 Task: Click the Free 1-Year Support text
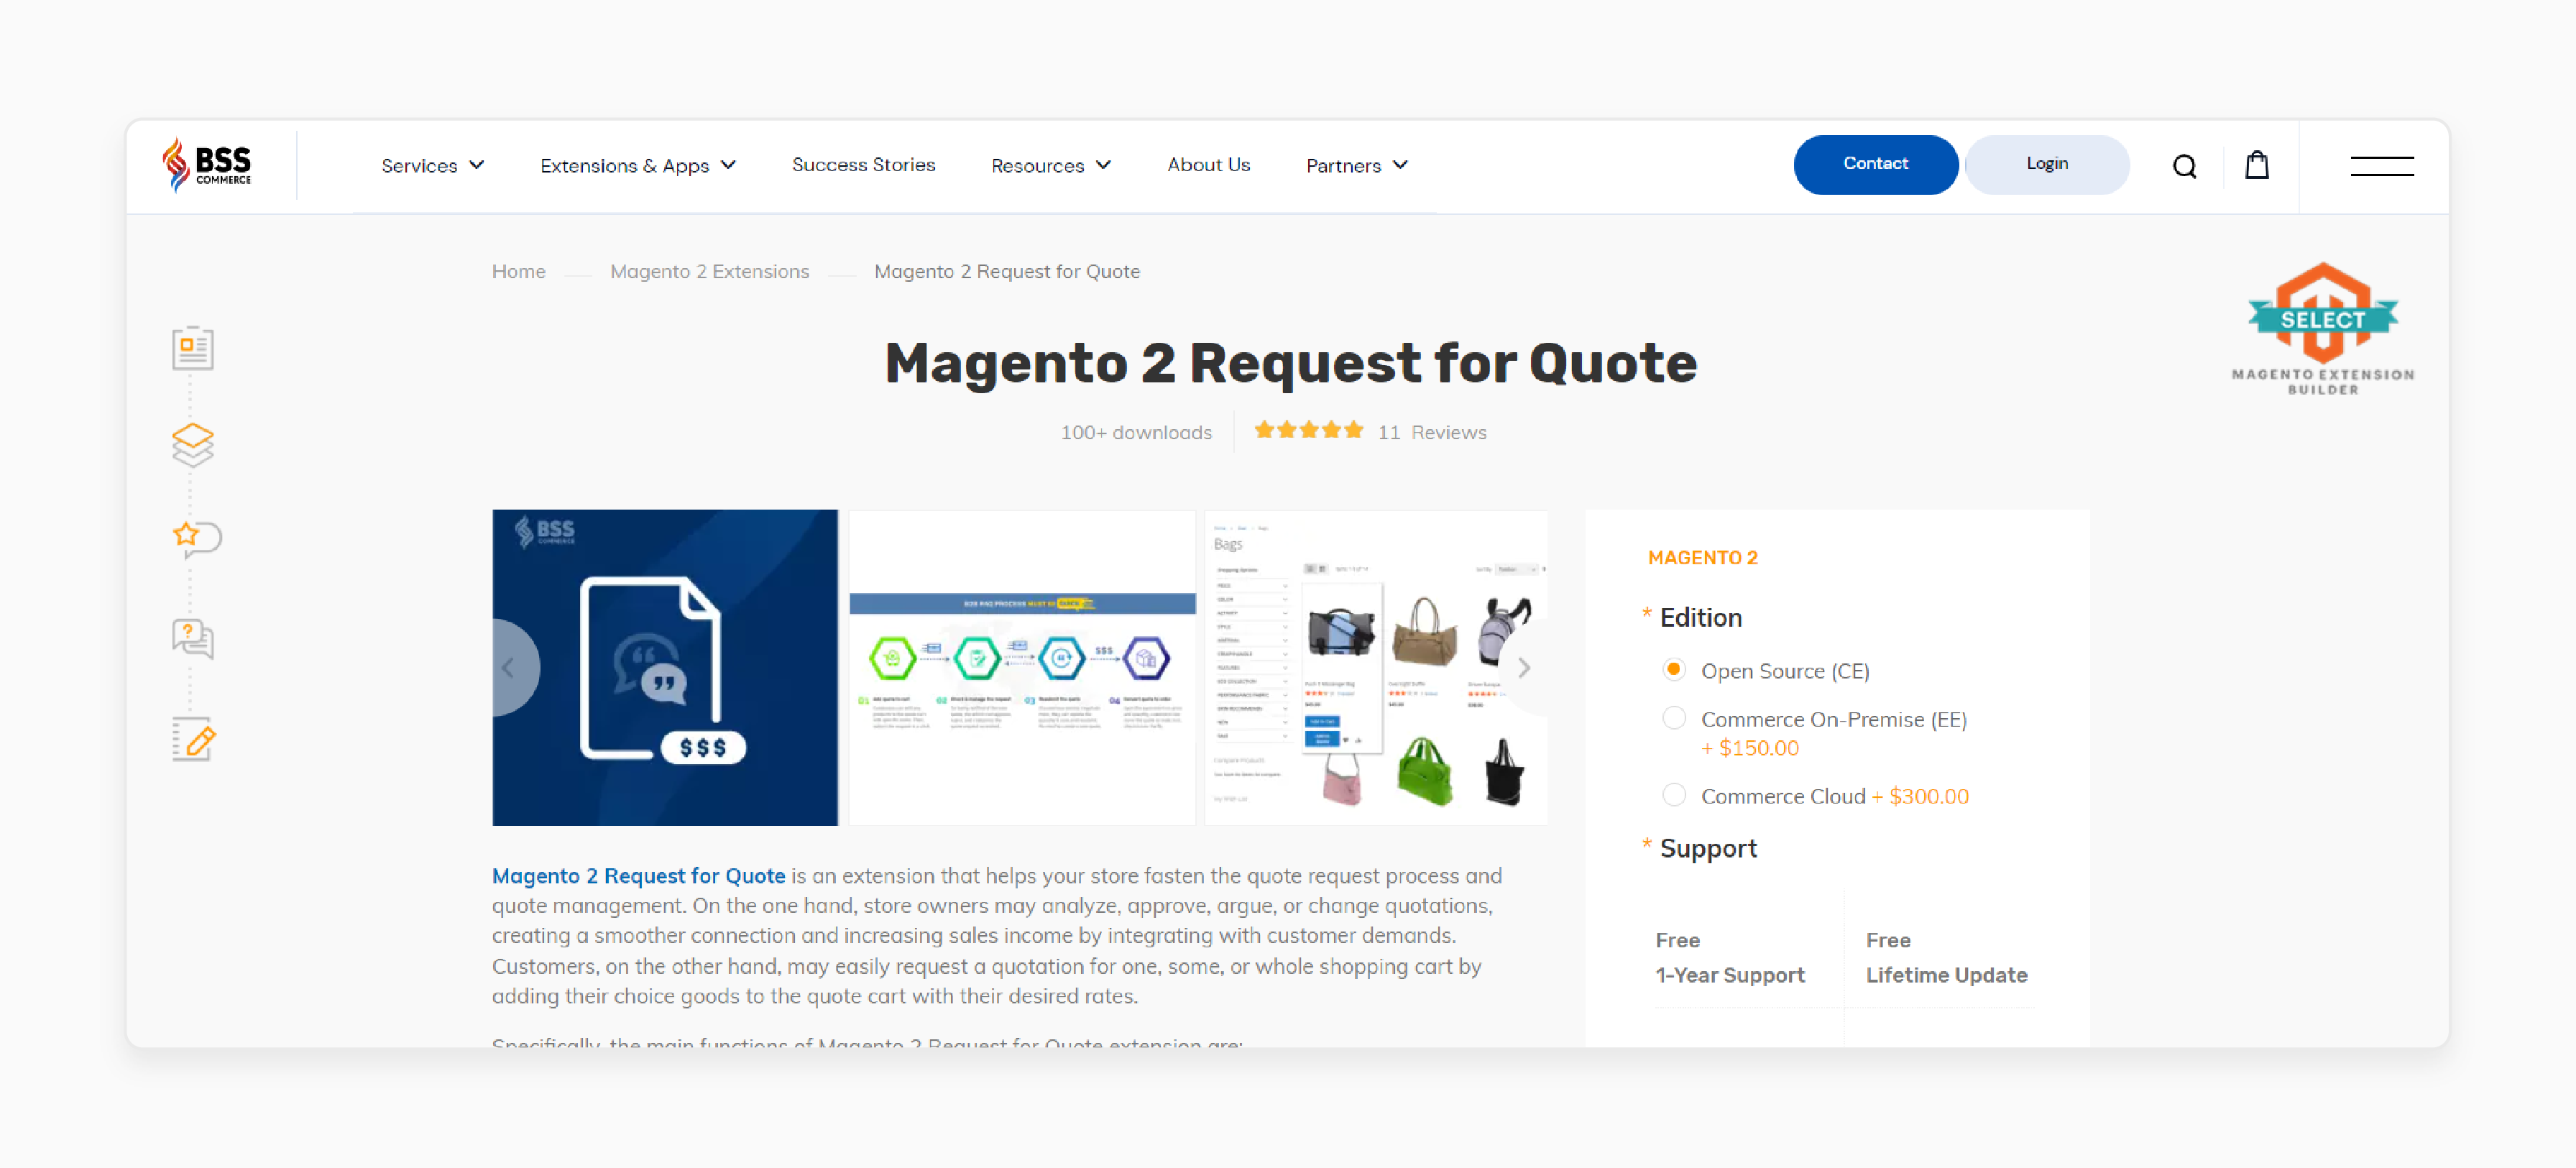pos(1729,957)
